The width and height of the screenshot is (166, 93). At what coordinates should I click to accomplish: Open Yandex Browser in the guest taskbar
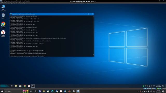[29, 86]
